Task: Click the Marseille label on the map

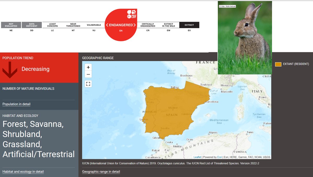Action: [x=227, y=92]
